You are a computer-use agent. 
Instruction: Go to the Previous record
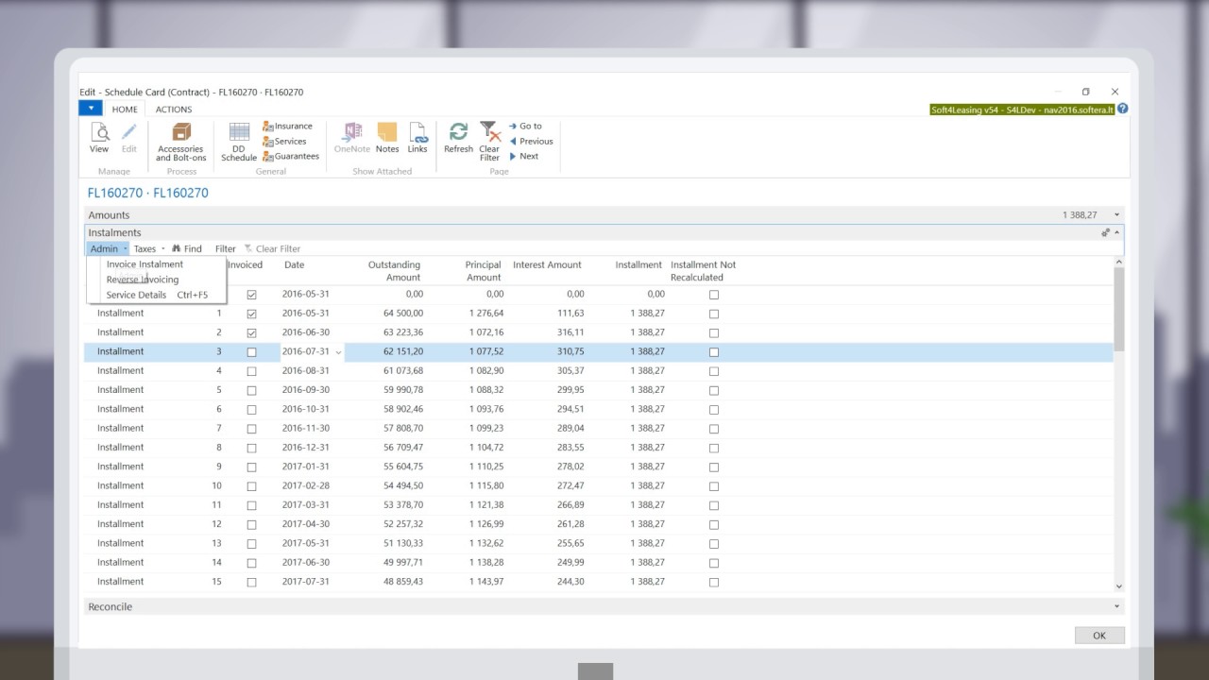[x=531, y=141]
